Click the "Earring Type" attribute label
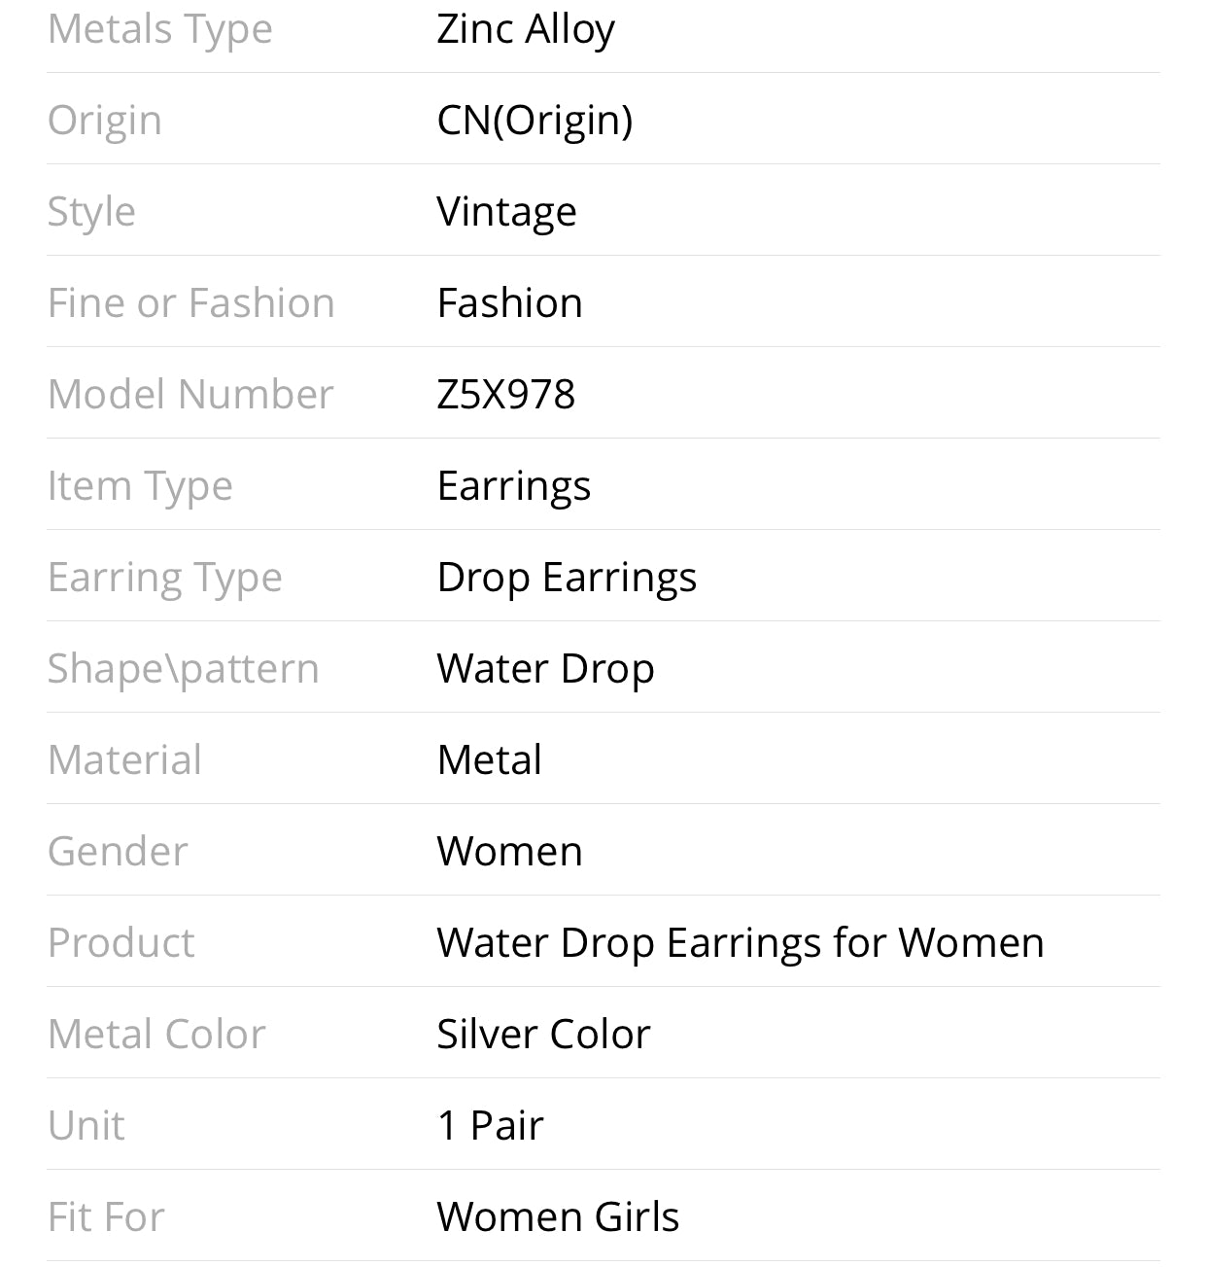The image size is (1207, 1267). click(x=165, y=578)
